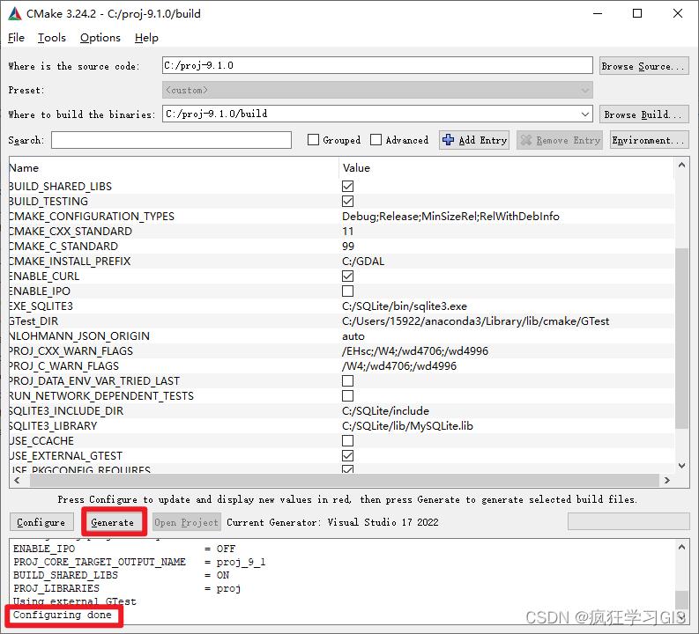The height and width of the screenshot is (634, 699).
Task: Click the Remove Entry button
Action: click(x=560, y=140)
